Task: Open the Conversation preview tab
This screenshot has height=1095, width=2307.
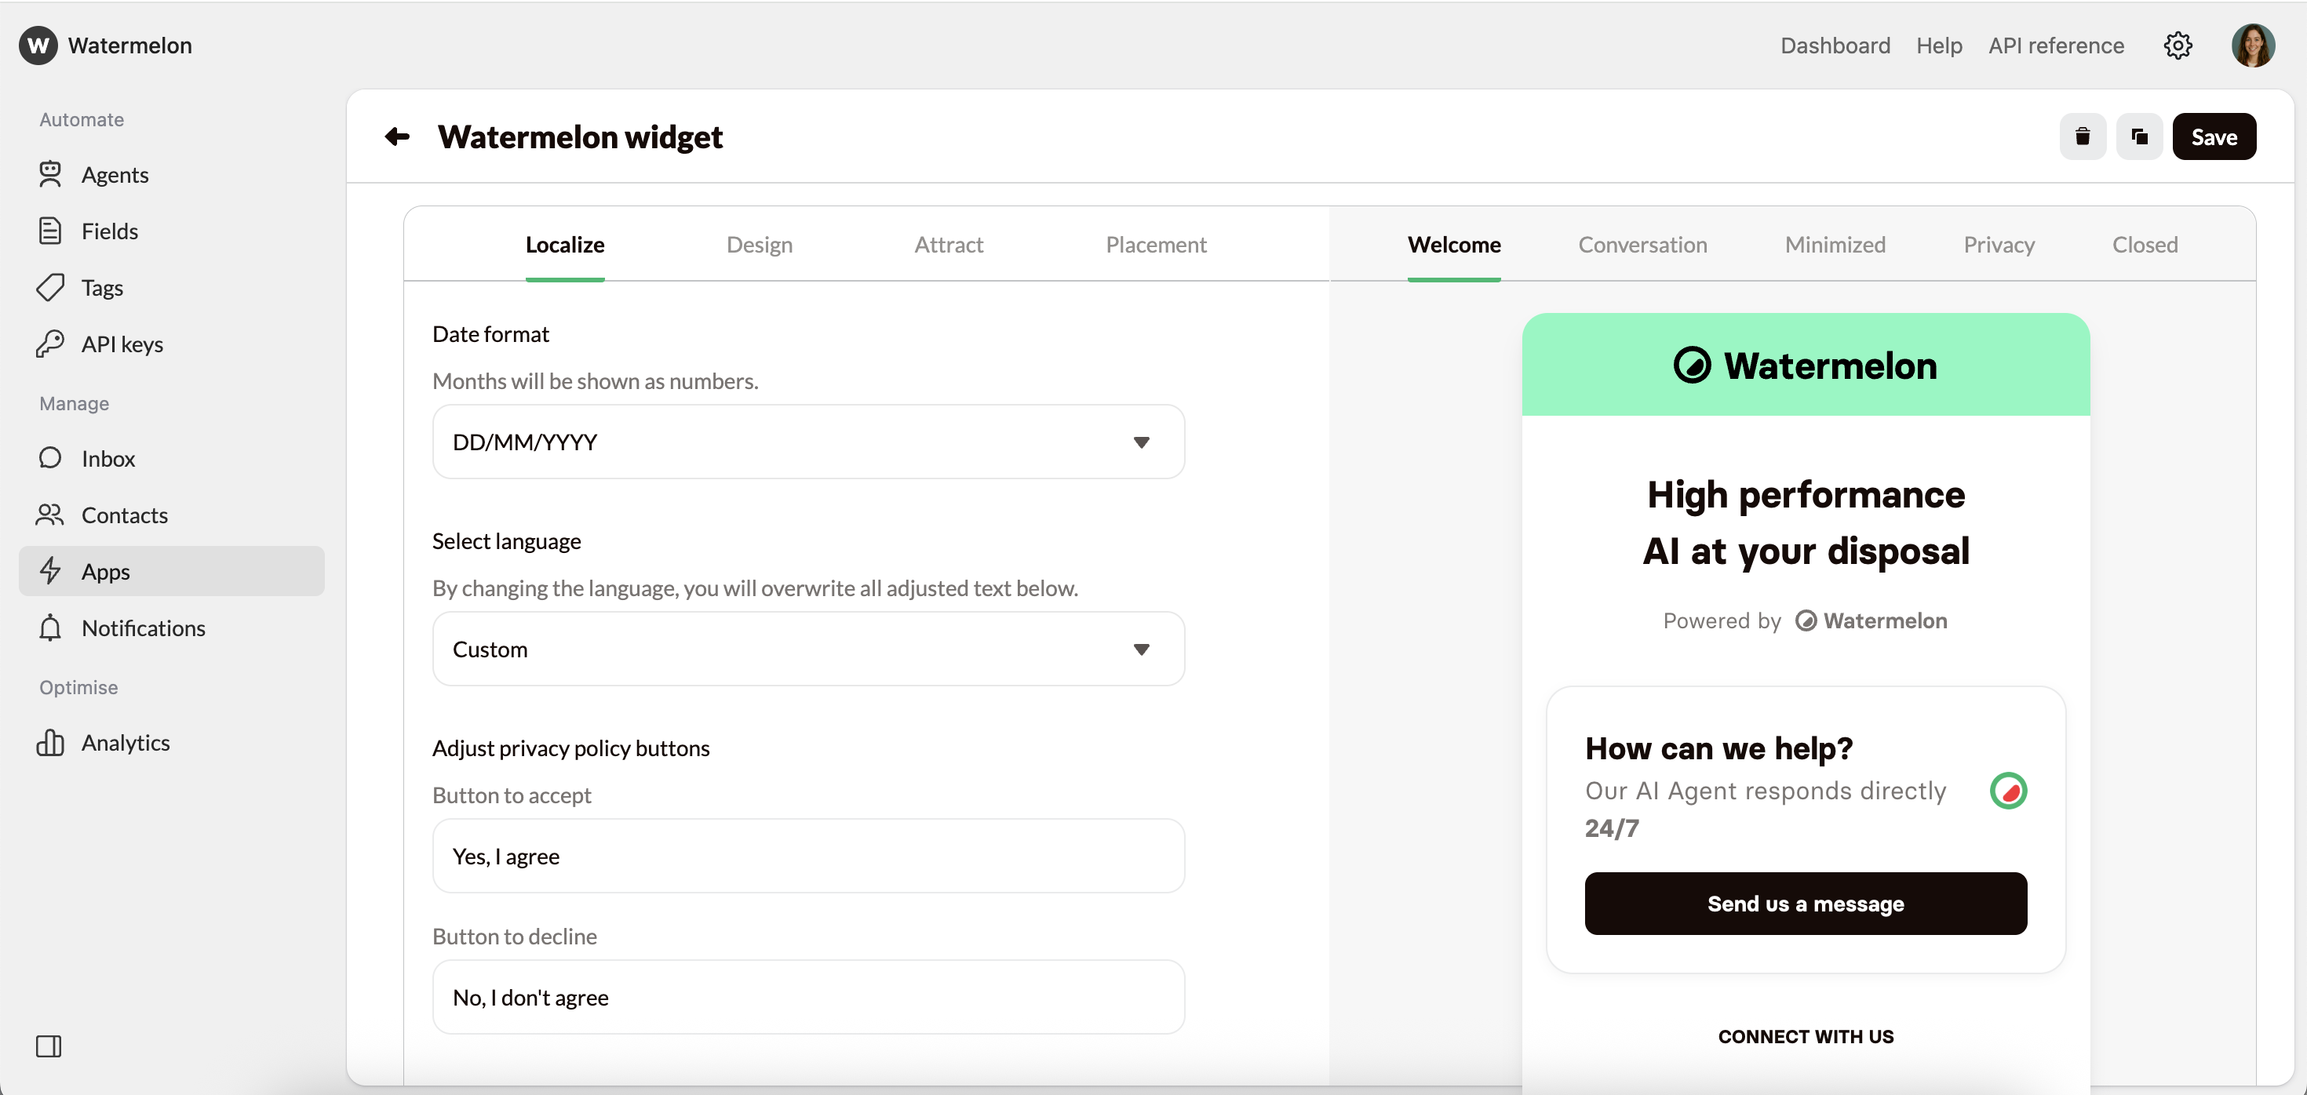Action: (x=1642, y=245)
